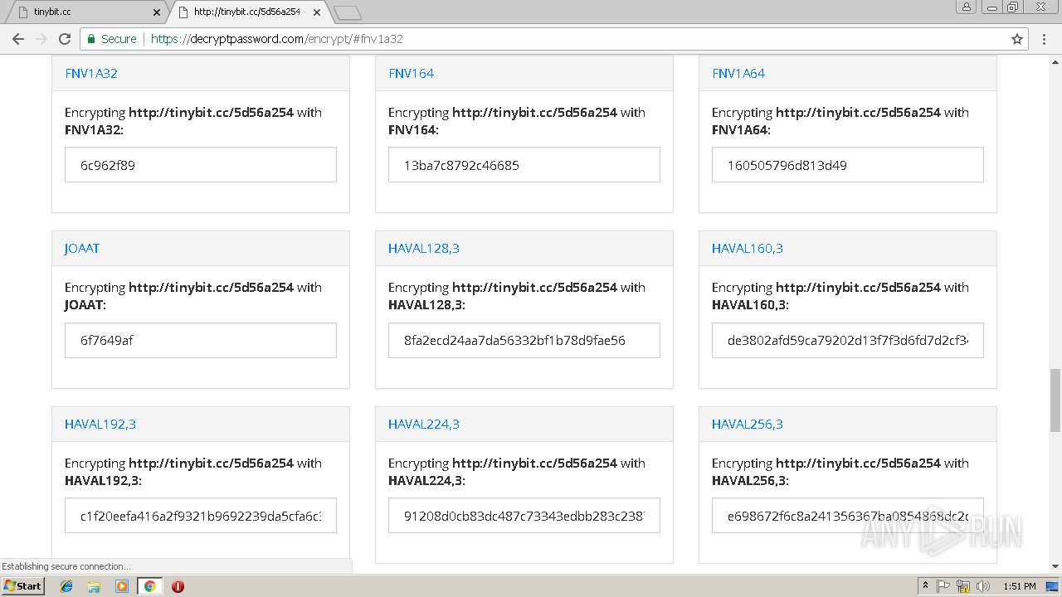This screenshot has width=1062, height=597.
Task: Click the forward navigation arrow
Action: 41,39
